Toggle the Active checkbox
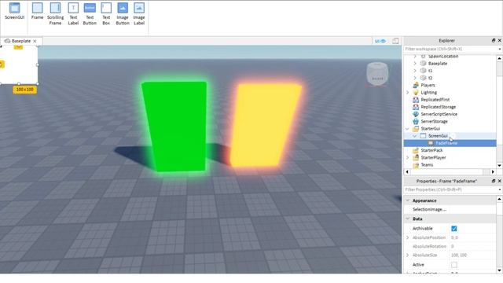Screen dimensions: 503x283 (x=454, y=265)
